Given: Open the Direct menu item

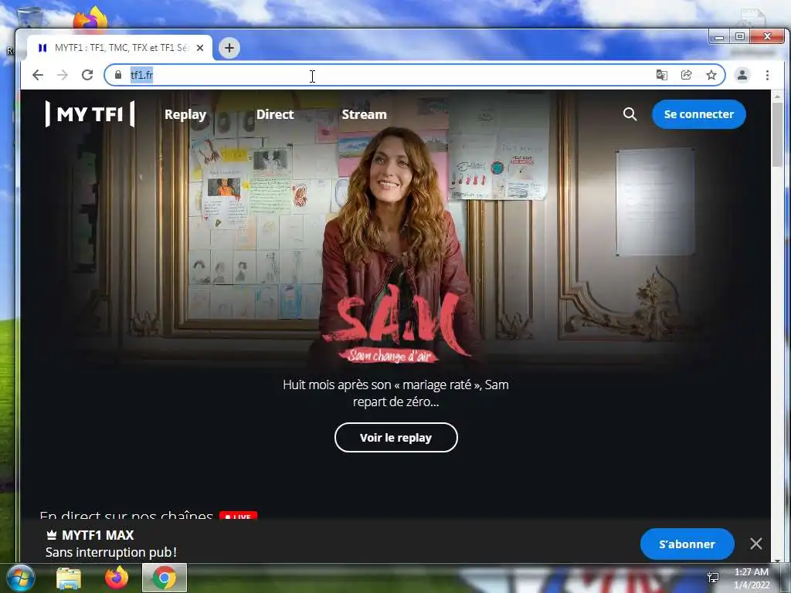Looking at the screenshot, I should (275, 114).
